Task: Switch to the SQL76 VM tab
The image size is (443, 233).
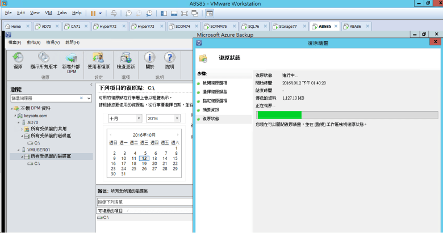Action: [x=250, y=26]
